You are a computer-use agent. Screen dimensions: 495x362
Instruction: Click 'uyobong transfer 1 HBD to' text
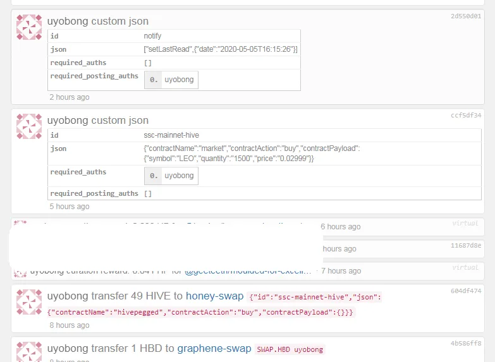[111, 349]
